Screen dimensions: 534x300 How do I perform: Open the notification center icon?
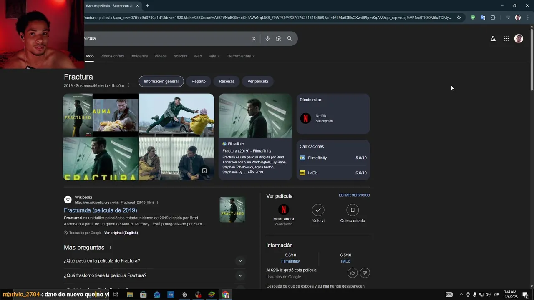pyautogui.click(x=525, y=295)
